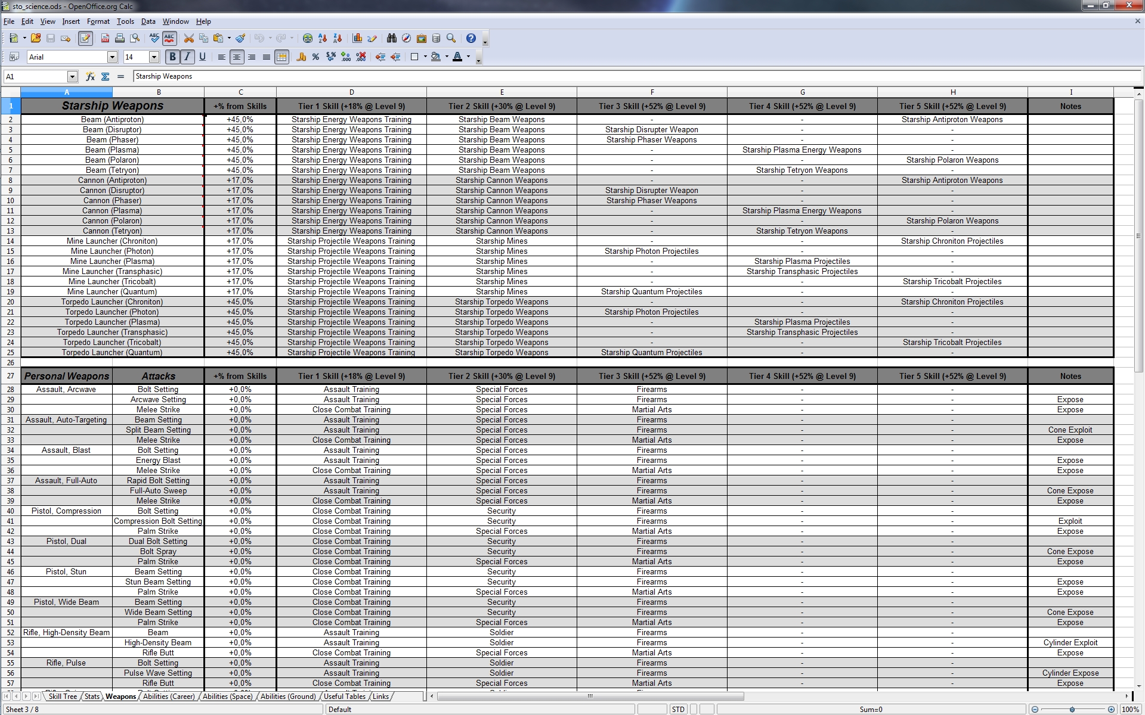Sort Descending Z-A icon
Image resolution: width=1145 pixels, height=715 pixels.
pyautogui.click(x=338, y=38)
